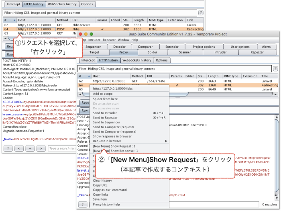Choose 'Clear history' in context menu
Image resolution: width=281 pixels, height=211 pixels.
pos(129,180)
